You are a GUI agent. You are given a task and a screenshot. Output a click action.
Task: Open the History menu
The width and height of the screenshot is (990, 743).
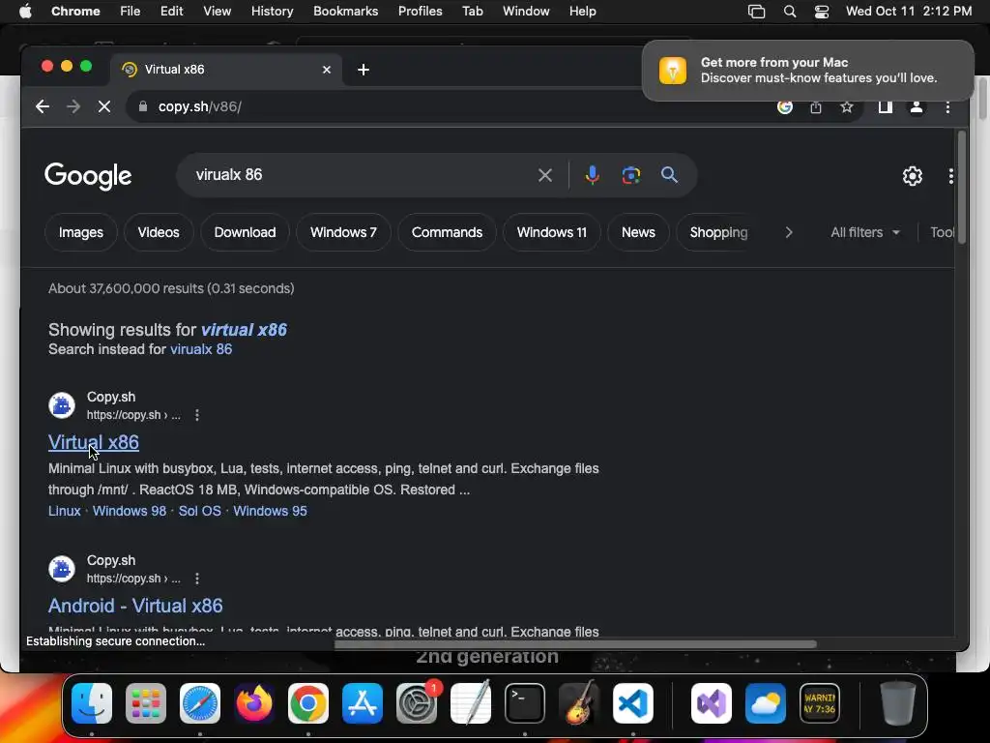272,12
